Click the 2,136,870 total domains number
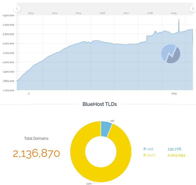This screenshot has width=196, height=185. tap(36, 154)
